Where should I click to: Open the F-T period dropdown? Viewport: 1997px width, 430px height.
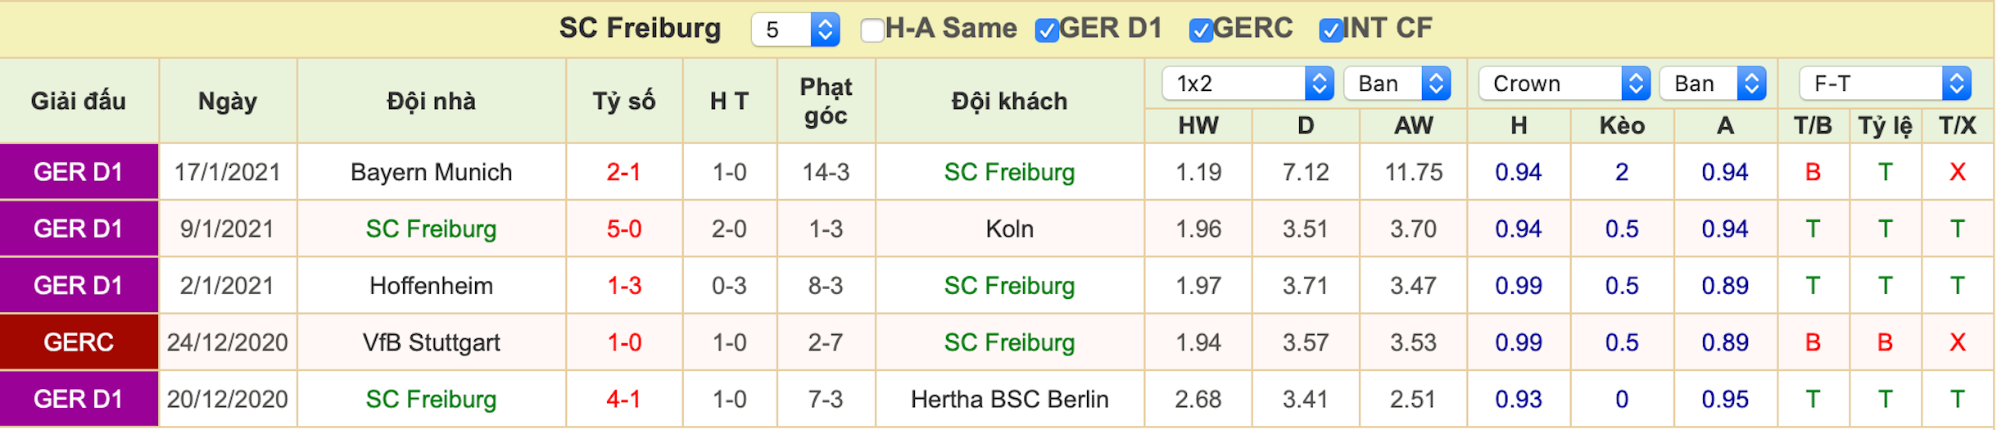[x=1885, y=84]
